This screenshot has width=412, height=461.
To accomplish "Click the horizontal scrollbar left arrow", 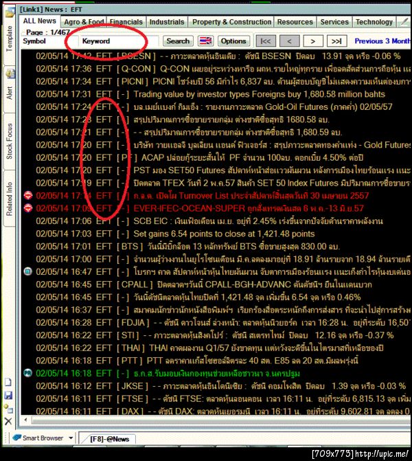I will coord(25,420).
